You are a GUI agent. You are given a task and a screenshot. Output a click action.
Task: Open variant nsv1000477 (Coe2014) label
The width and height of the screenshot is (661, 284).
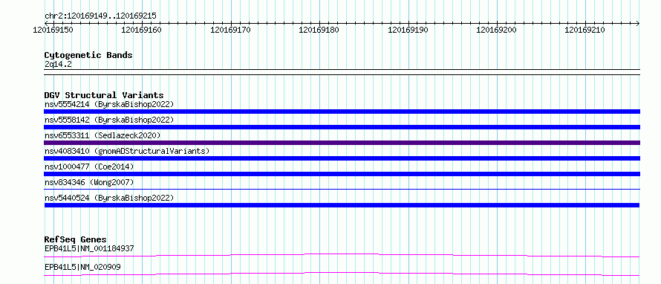coord(89,167)
